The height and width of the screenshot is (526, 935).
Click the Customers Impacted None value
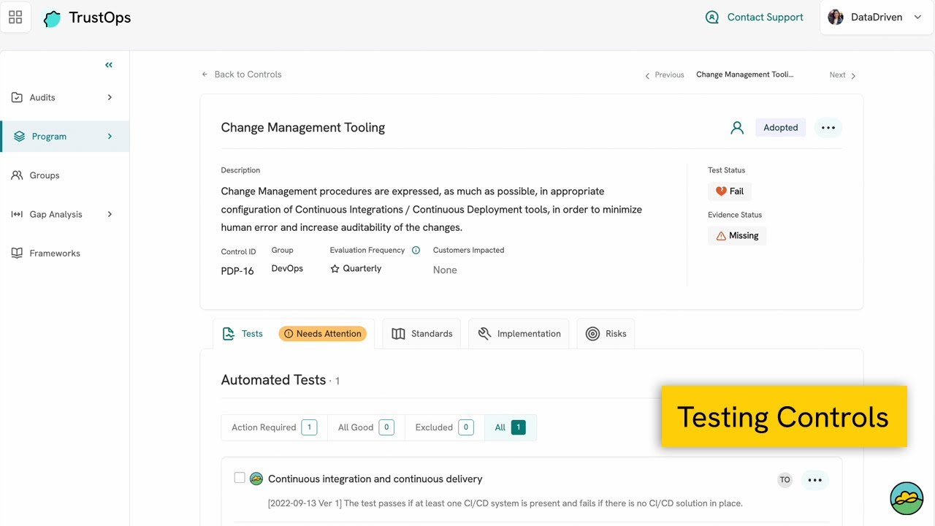[445, 270]
